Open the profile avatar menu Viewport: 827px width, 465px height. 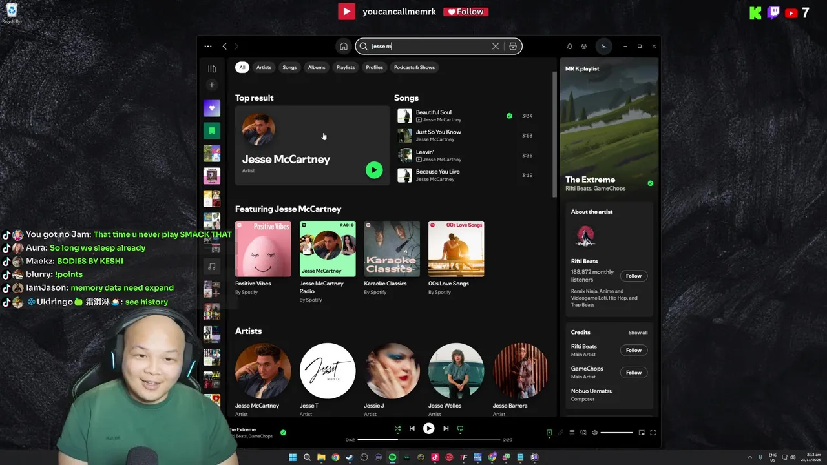click(603, 46)
